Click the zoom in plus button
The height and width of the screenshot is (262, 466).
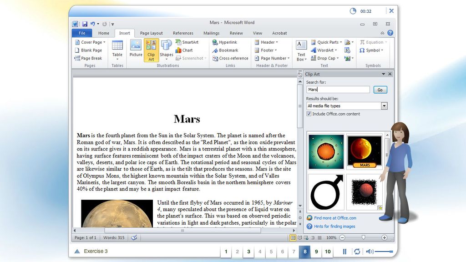[x=384, y=237]
